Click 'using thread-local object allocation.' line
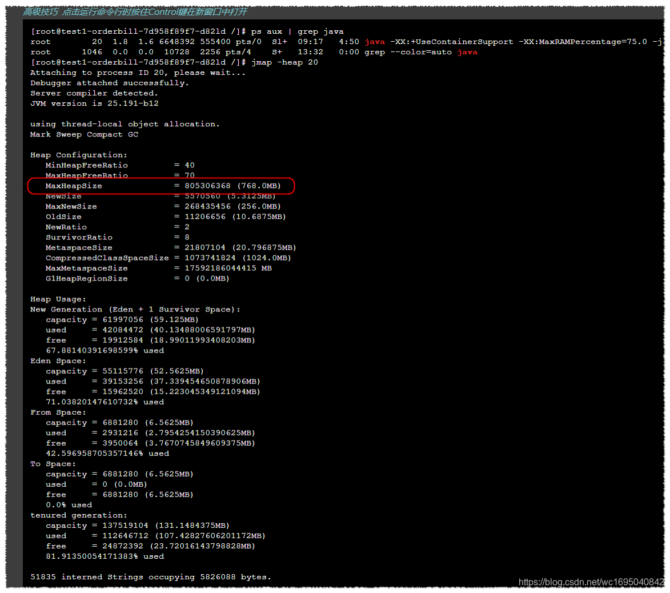670x593 pixels. click(125, 124)
